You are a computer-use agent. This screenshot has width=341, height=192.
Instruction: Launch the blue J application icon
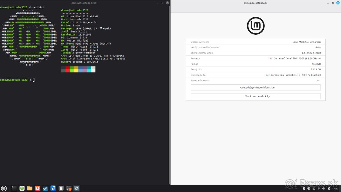tap(53, 188)
